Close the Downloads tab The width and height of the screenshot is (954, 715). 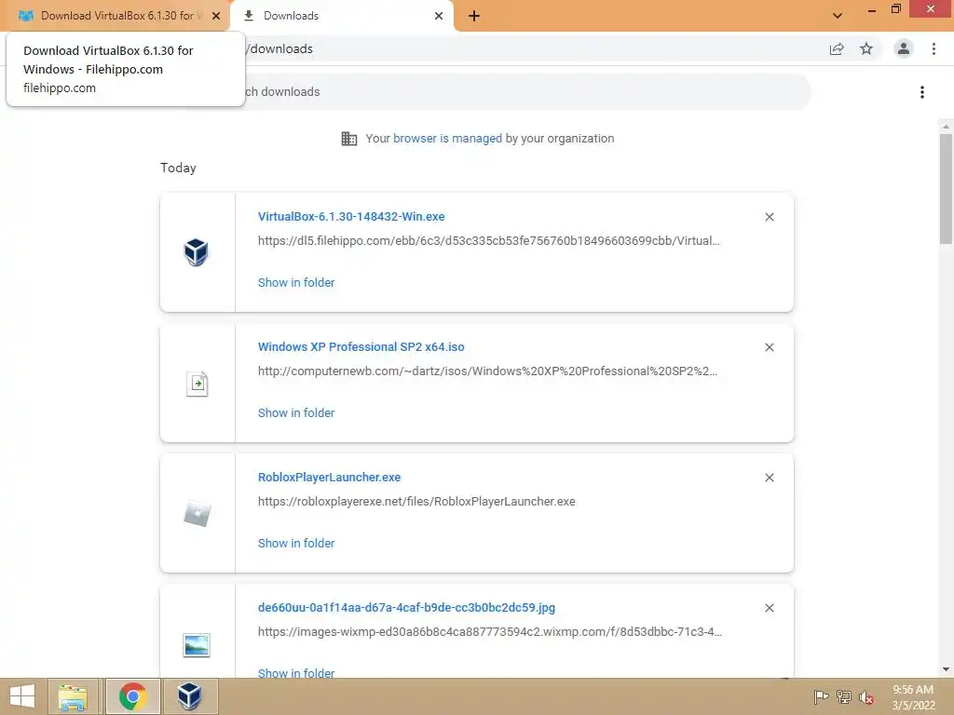click(439, 16)
